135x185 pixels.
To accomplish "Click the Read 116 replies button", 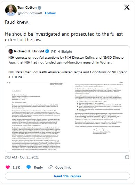I will click(67, 176).
